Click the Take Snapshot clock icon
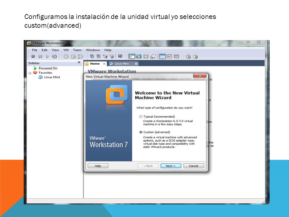The image size is (289, 217). 66,56
